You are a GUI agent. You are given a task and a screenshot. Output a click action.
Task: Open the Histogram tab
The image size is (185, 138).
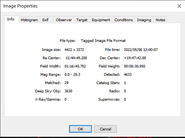click(x=29, y=20)
